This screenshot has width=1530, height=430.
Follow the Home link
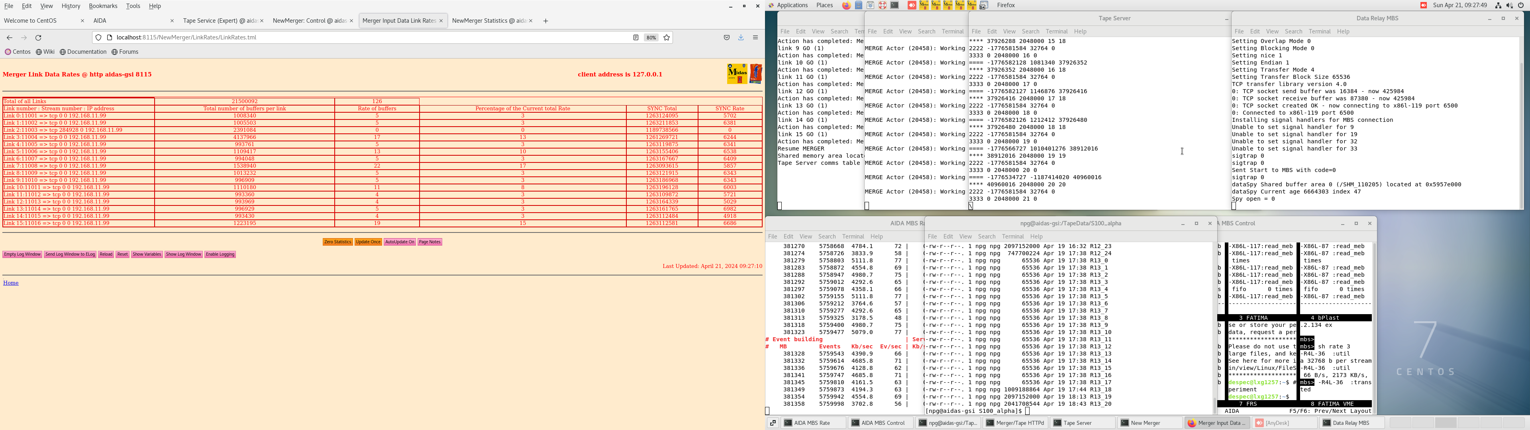[11, 283]
